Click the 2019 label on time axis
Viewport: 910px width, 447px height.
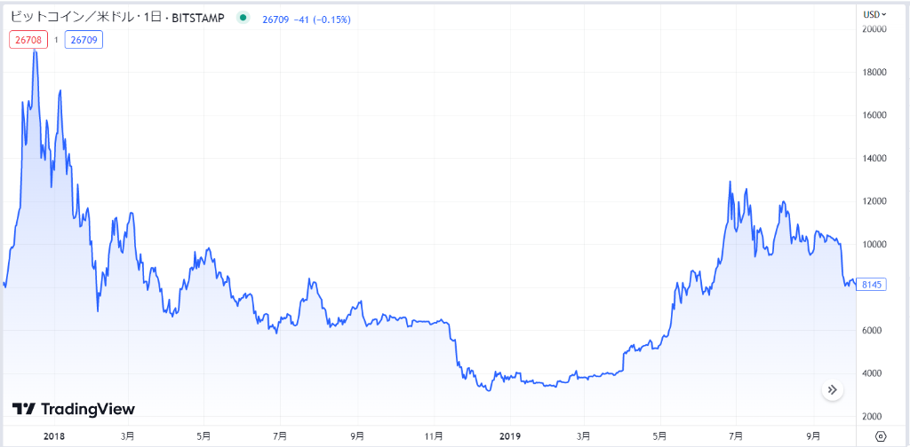(x=509, y=435)
